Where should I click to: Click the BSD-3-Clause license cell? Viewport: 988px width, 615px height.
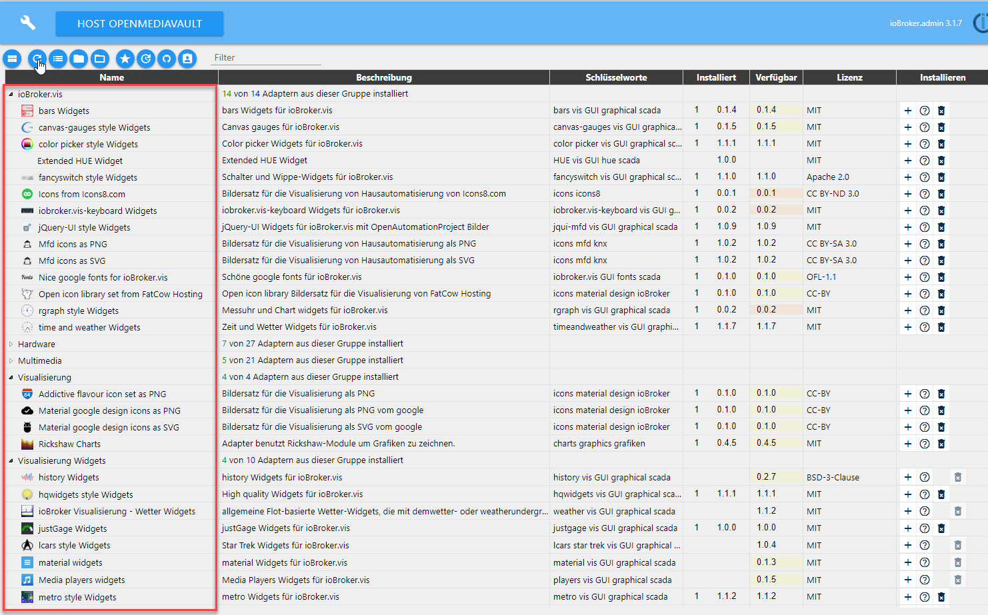click(x=833, y=477)
